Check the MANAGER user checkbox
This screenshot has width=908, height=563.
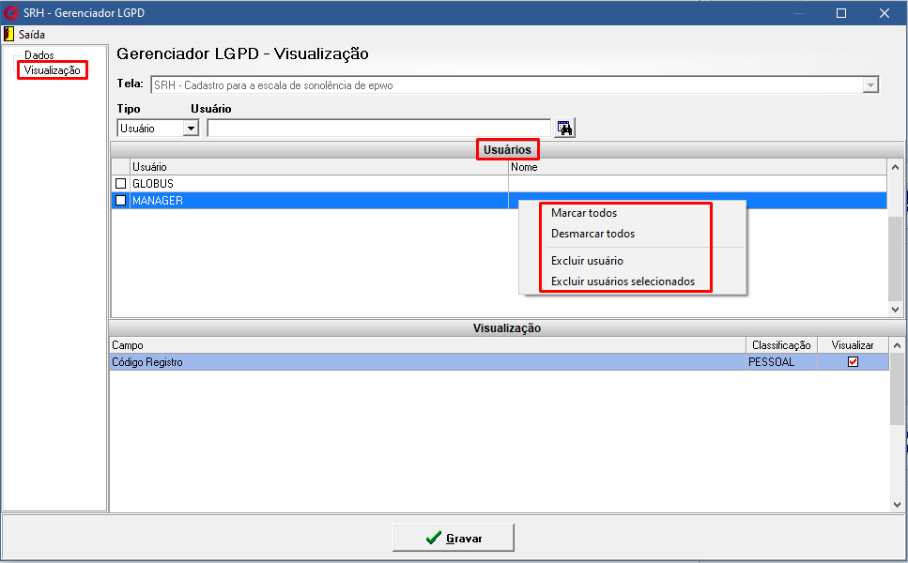(120, 200)
